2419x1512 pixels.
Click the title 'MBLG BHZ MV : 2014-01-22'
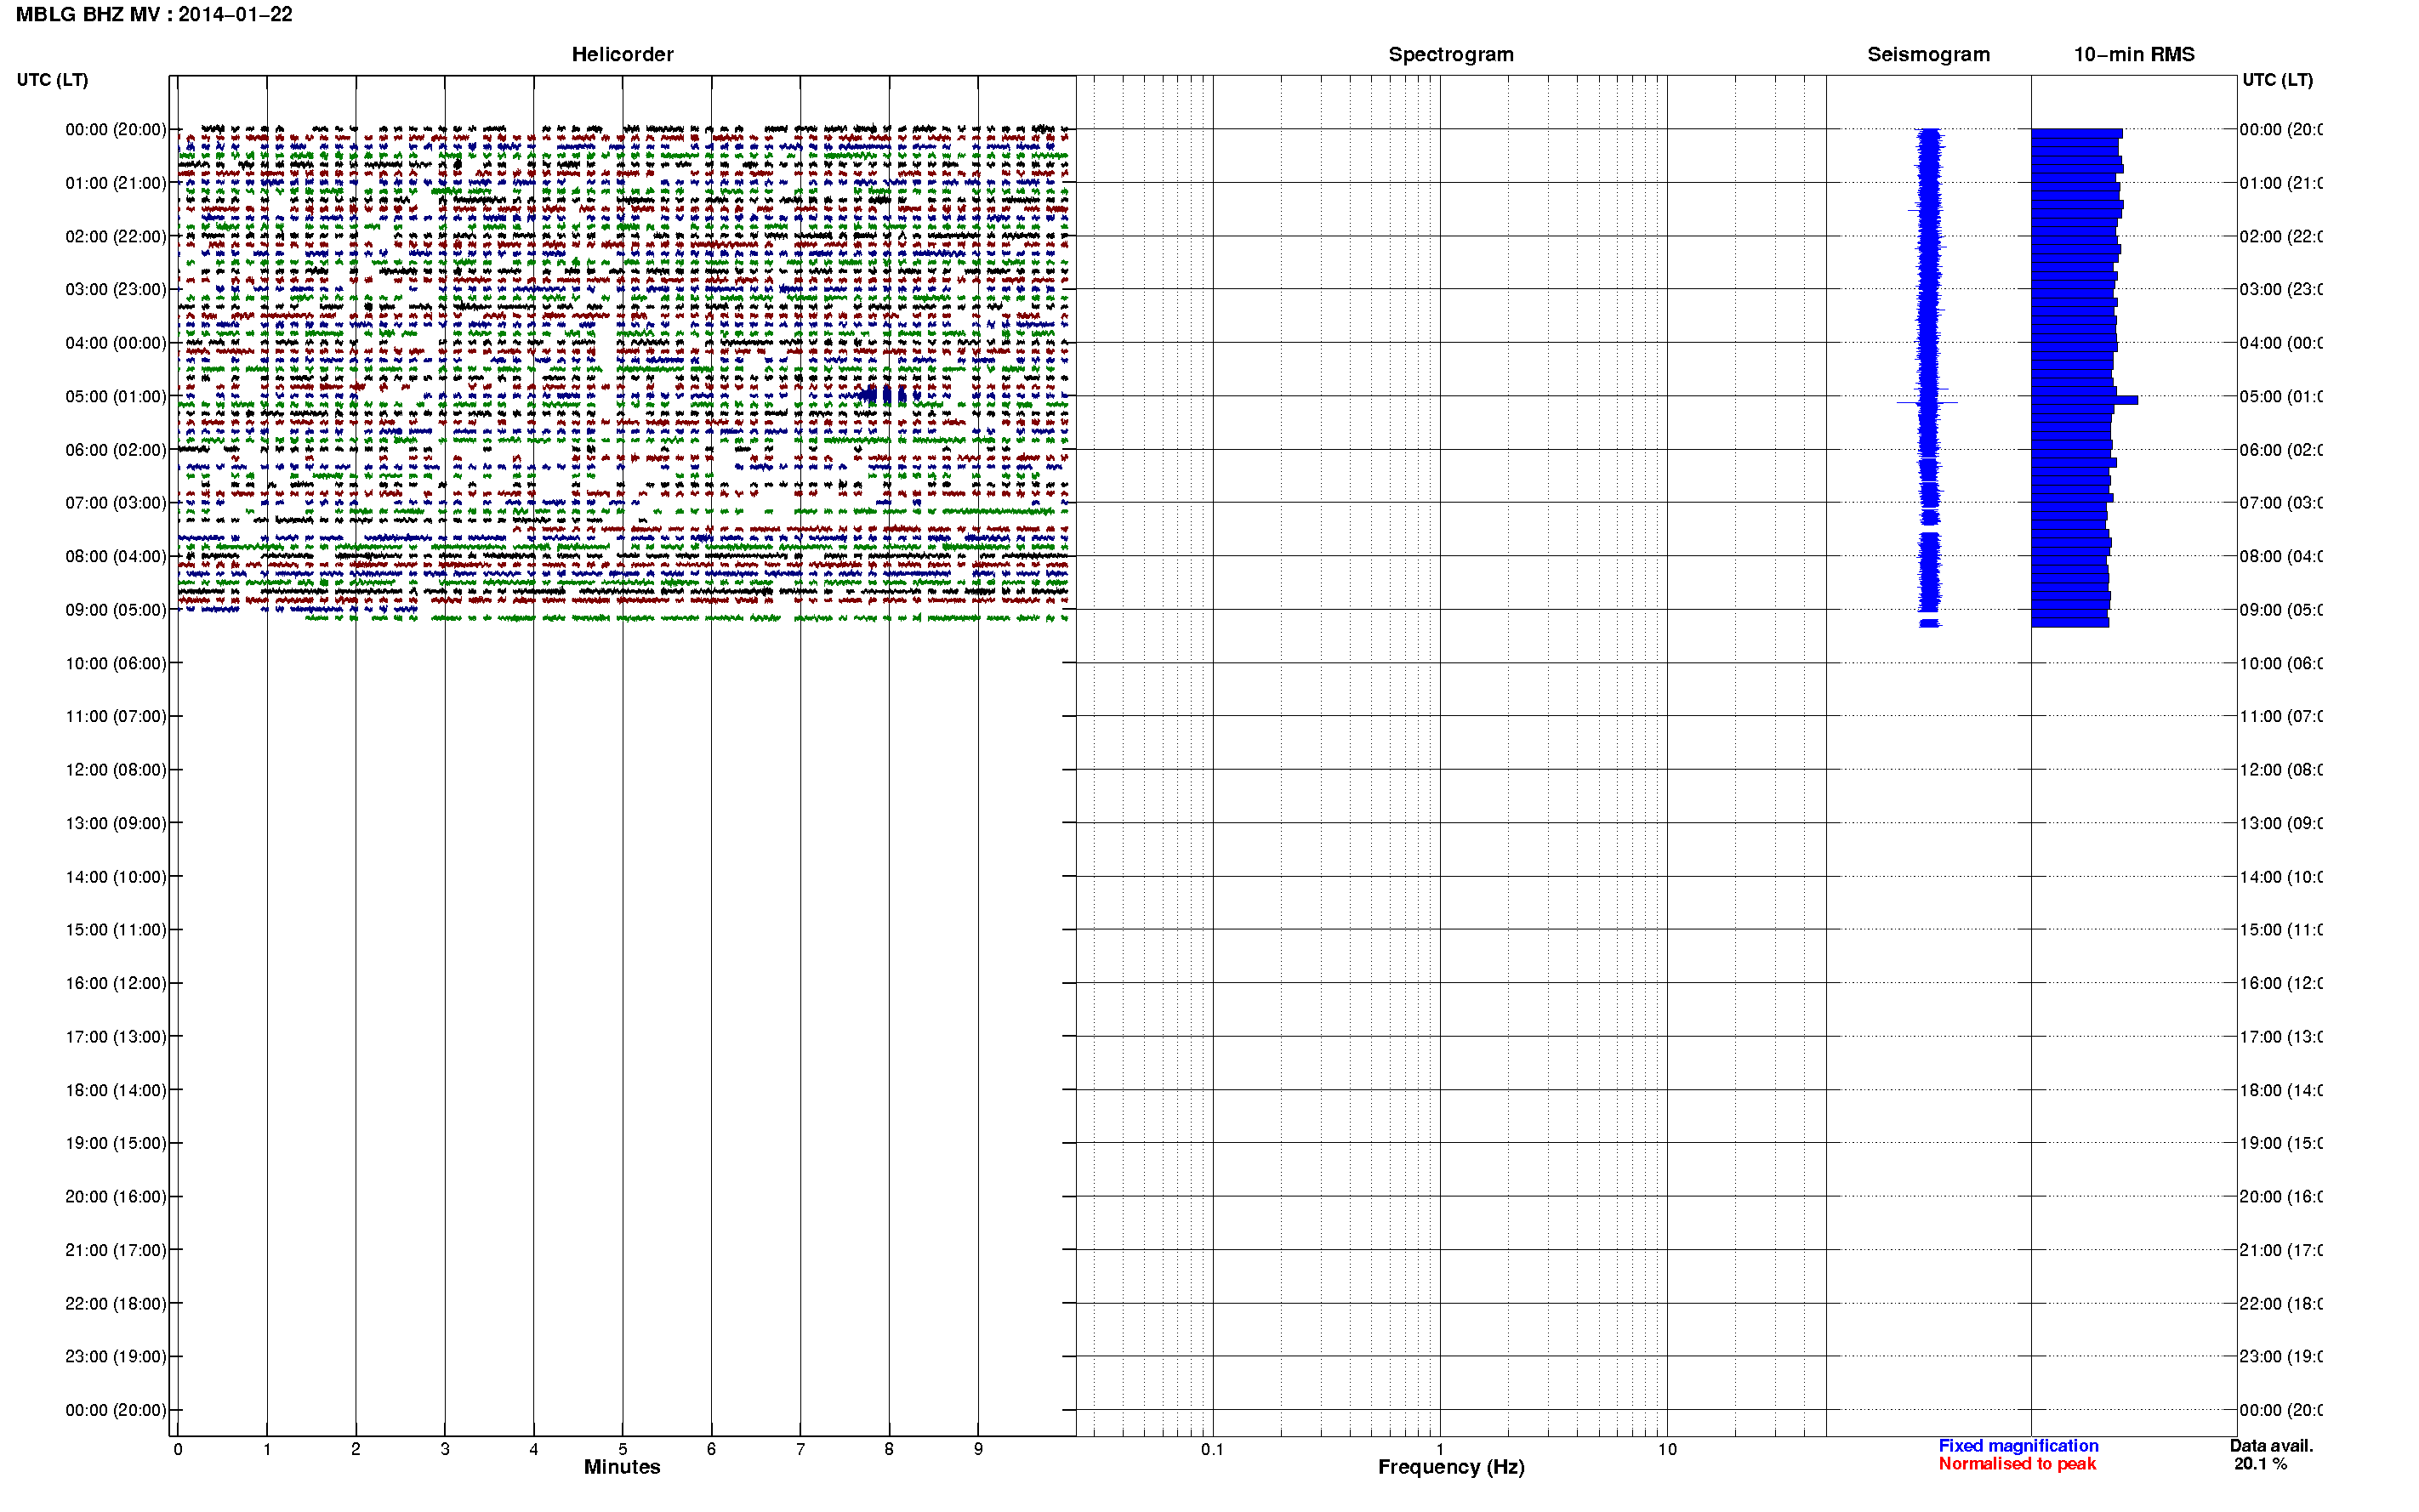click(x=154, y=15)
